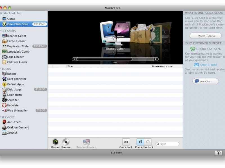Screen dimensions: 225x168
Task: Open Duplicates Finder icon
Action: pyautogui.click(x=4, y=46)
